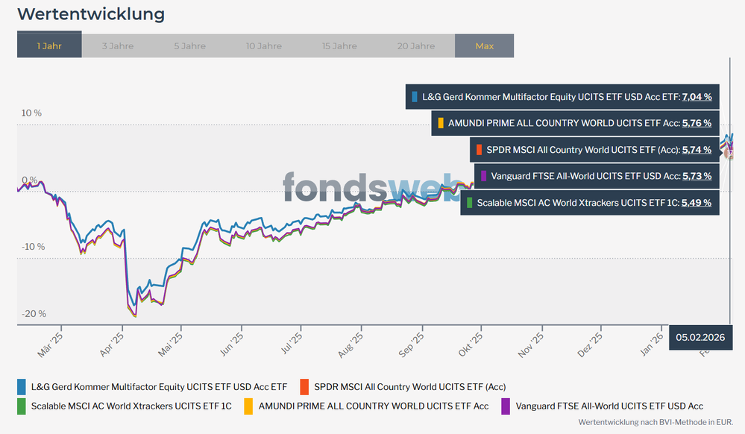Select the 1 Jahr time range tab
Viewport: 745px width, 434px height.
(x=49, y=45)
